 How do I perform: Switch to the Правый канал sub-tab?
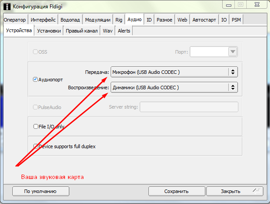[82, 31]
